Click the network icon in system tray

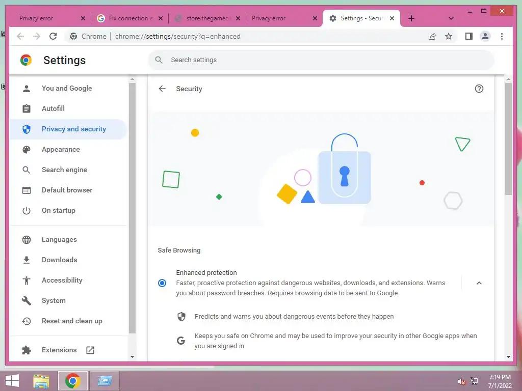click(x=474, y=381)
